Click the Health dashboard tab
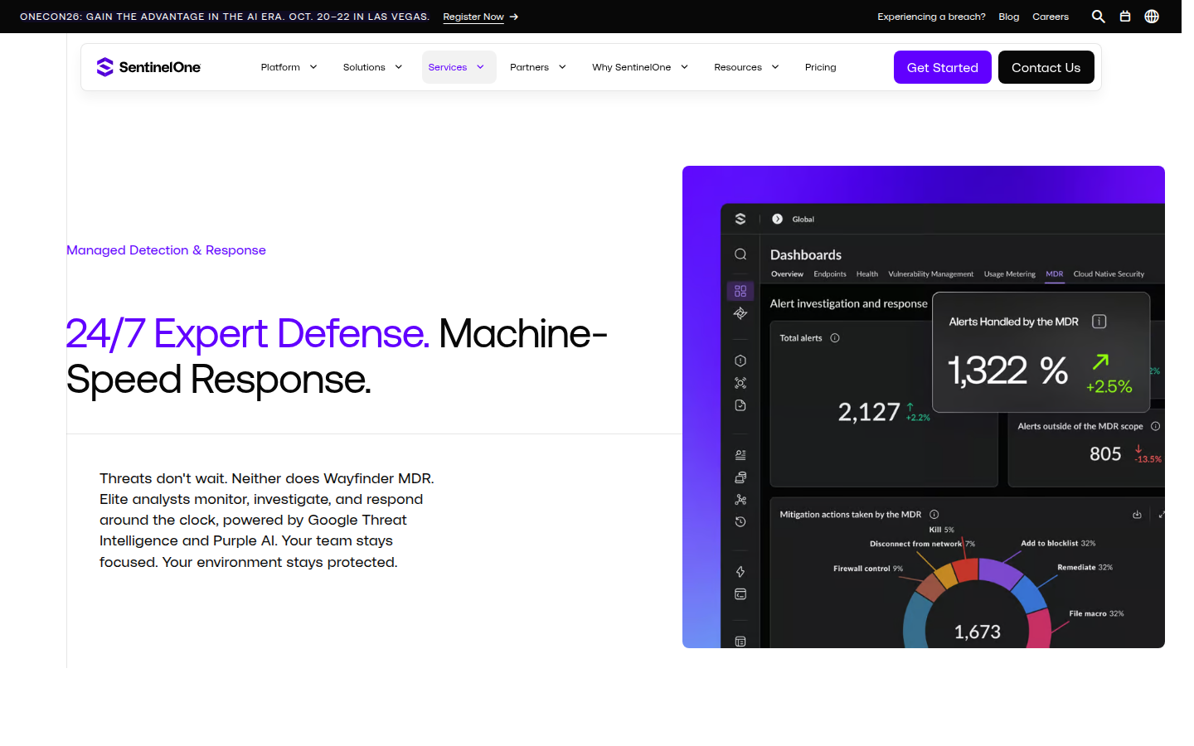Viewport: 1194px width, 746px height. (x=867, y=274)
